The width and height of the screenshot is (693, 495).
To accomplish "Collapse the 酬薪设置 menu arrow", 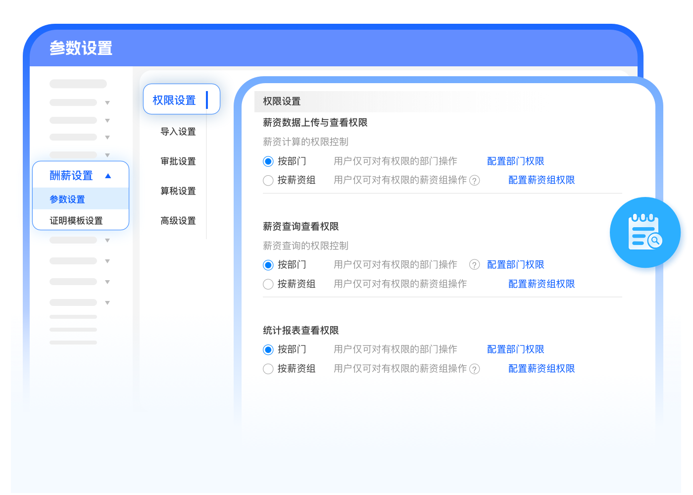I will click(108, 176).
